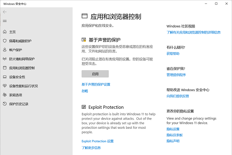Open Exploit Protection 设置 link
The height and width of the screenshot is (155, 232).
pyautogui.click(x=98, y=141)
